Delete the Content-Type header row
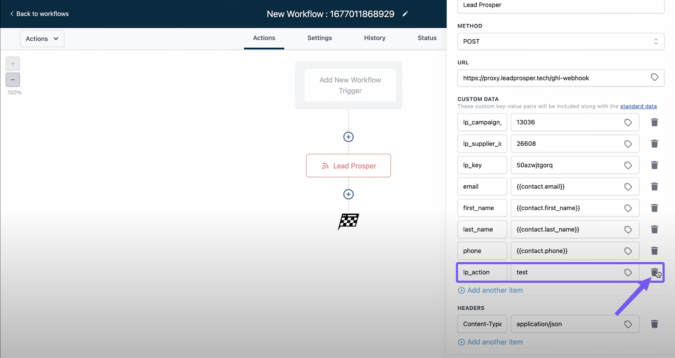 pyautogui.click(x=654, y=324)
